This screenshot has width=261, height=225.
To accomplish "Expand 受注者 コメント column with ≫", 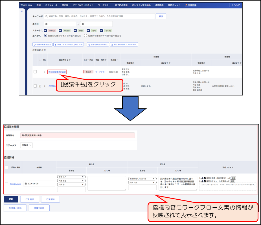I will pos(241,63).
